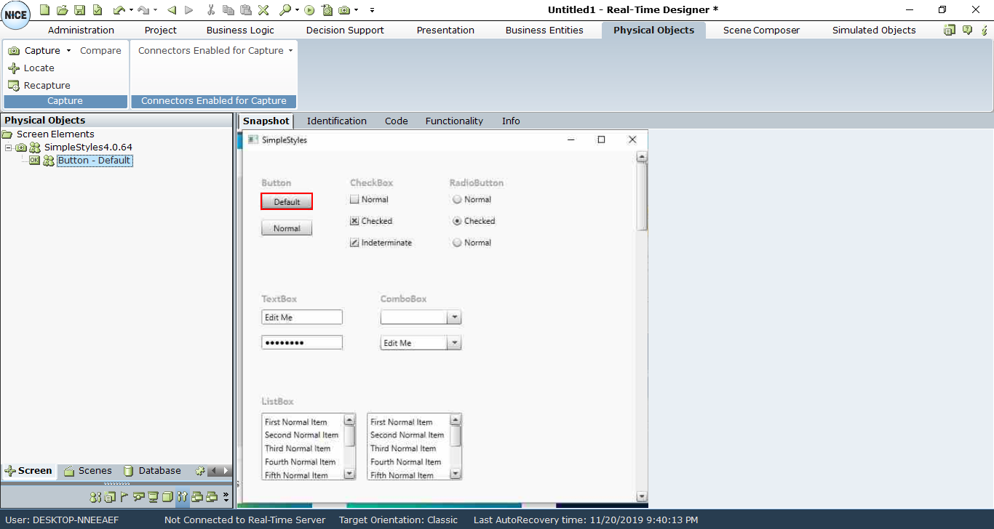Open a project with the folder icon

[x=62, y=9]
